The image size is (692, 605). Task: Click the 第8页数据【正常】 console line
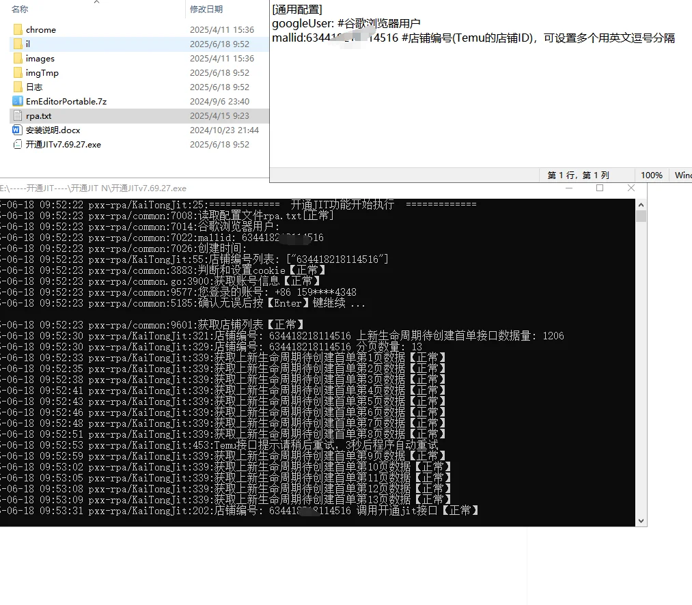[x=223, y=434]
